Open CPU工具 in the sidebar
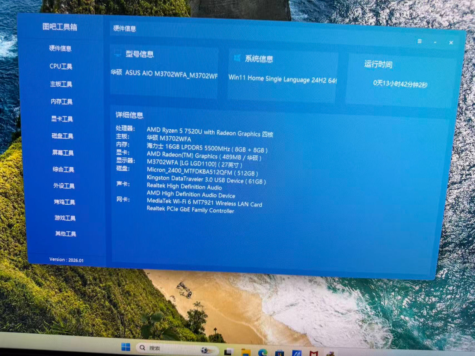Image resolution: width=475 pixels, height=356 pixels. coord(61,66)
